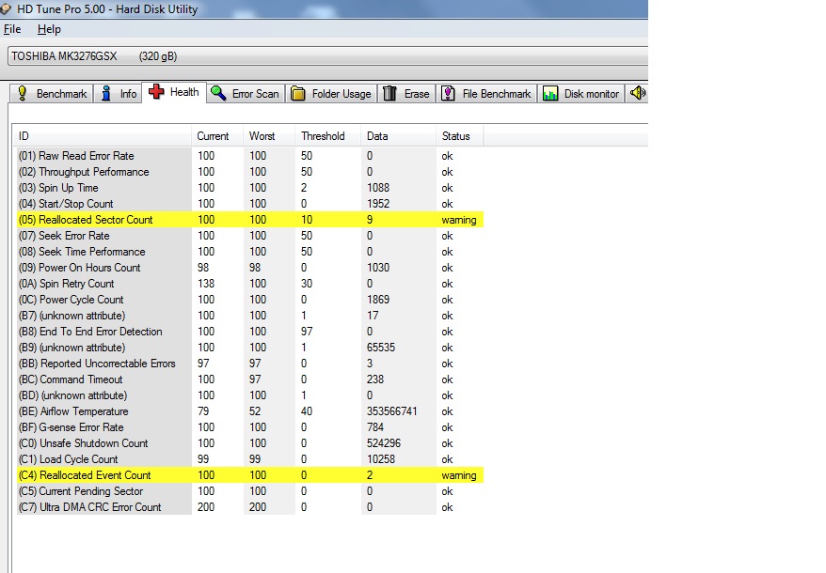Select the Ultra DMA CRC Error Count row

[250, 506]
